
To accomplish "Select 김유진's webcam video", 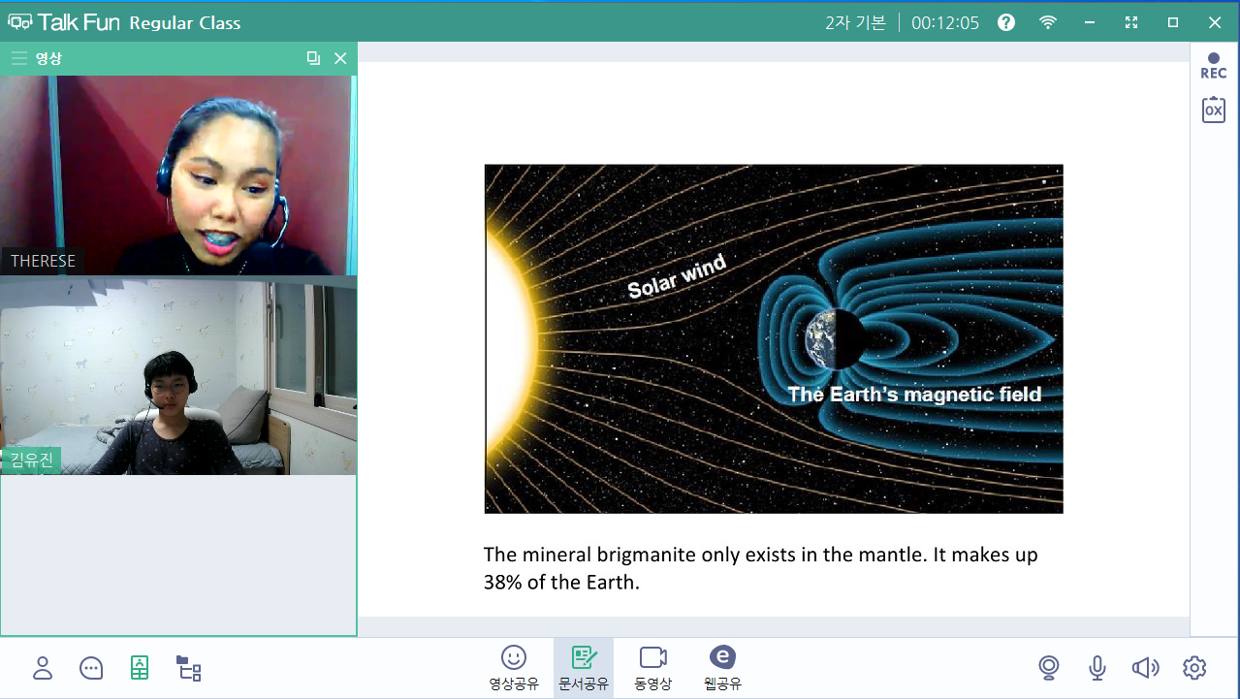I will [177, 377].
